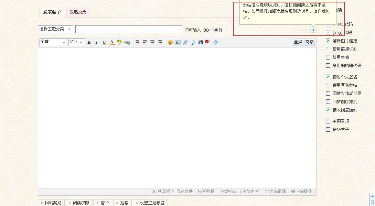Enable 主题置顶 checkbox
This screenshot has width=375, height=206.
(x=328, y=121)
